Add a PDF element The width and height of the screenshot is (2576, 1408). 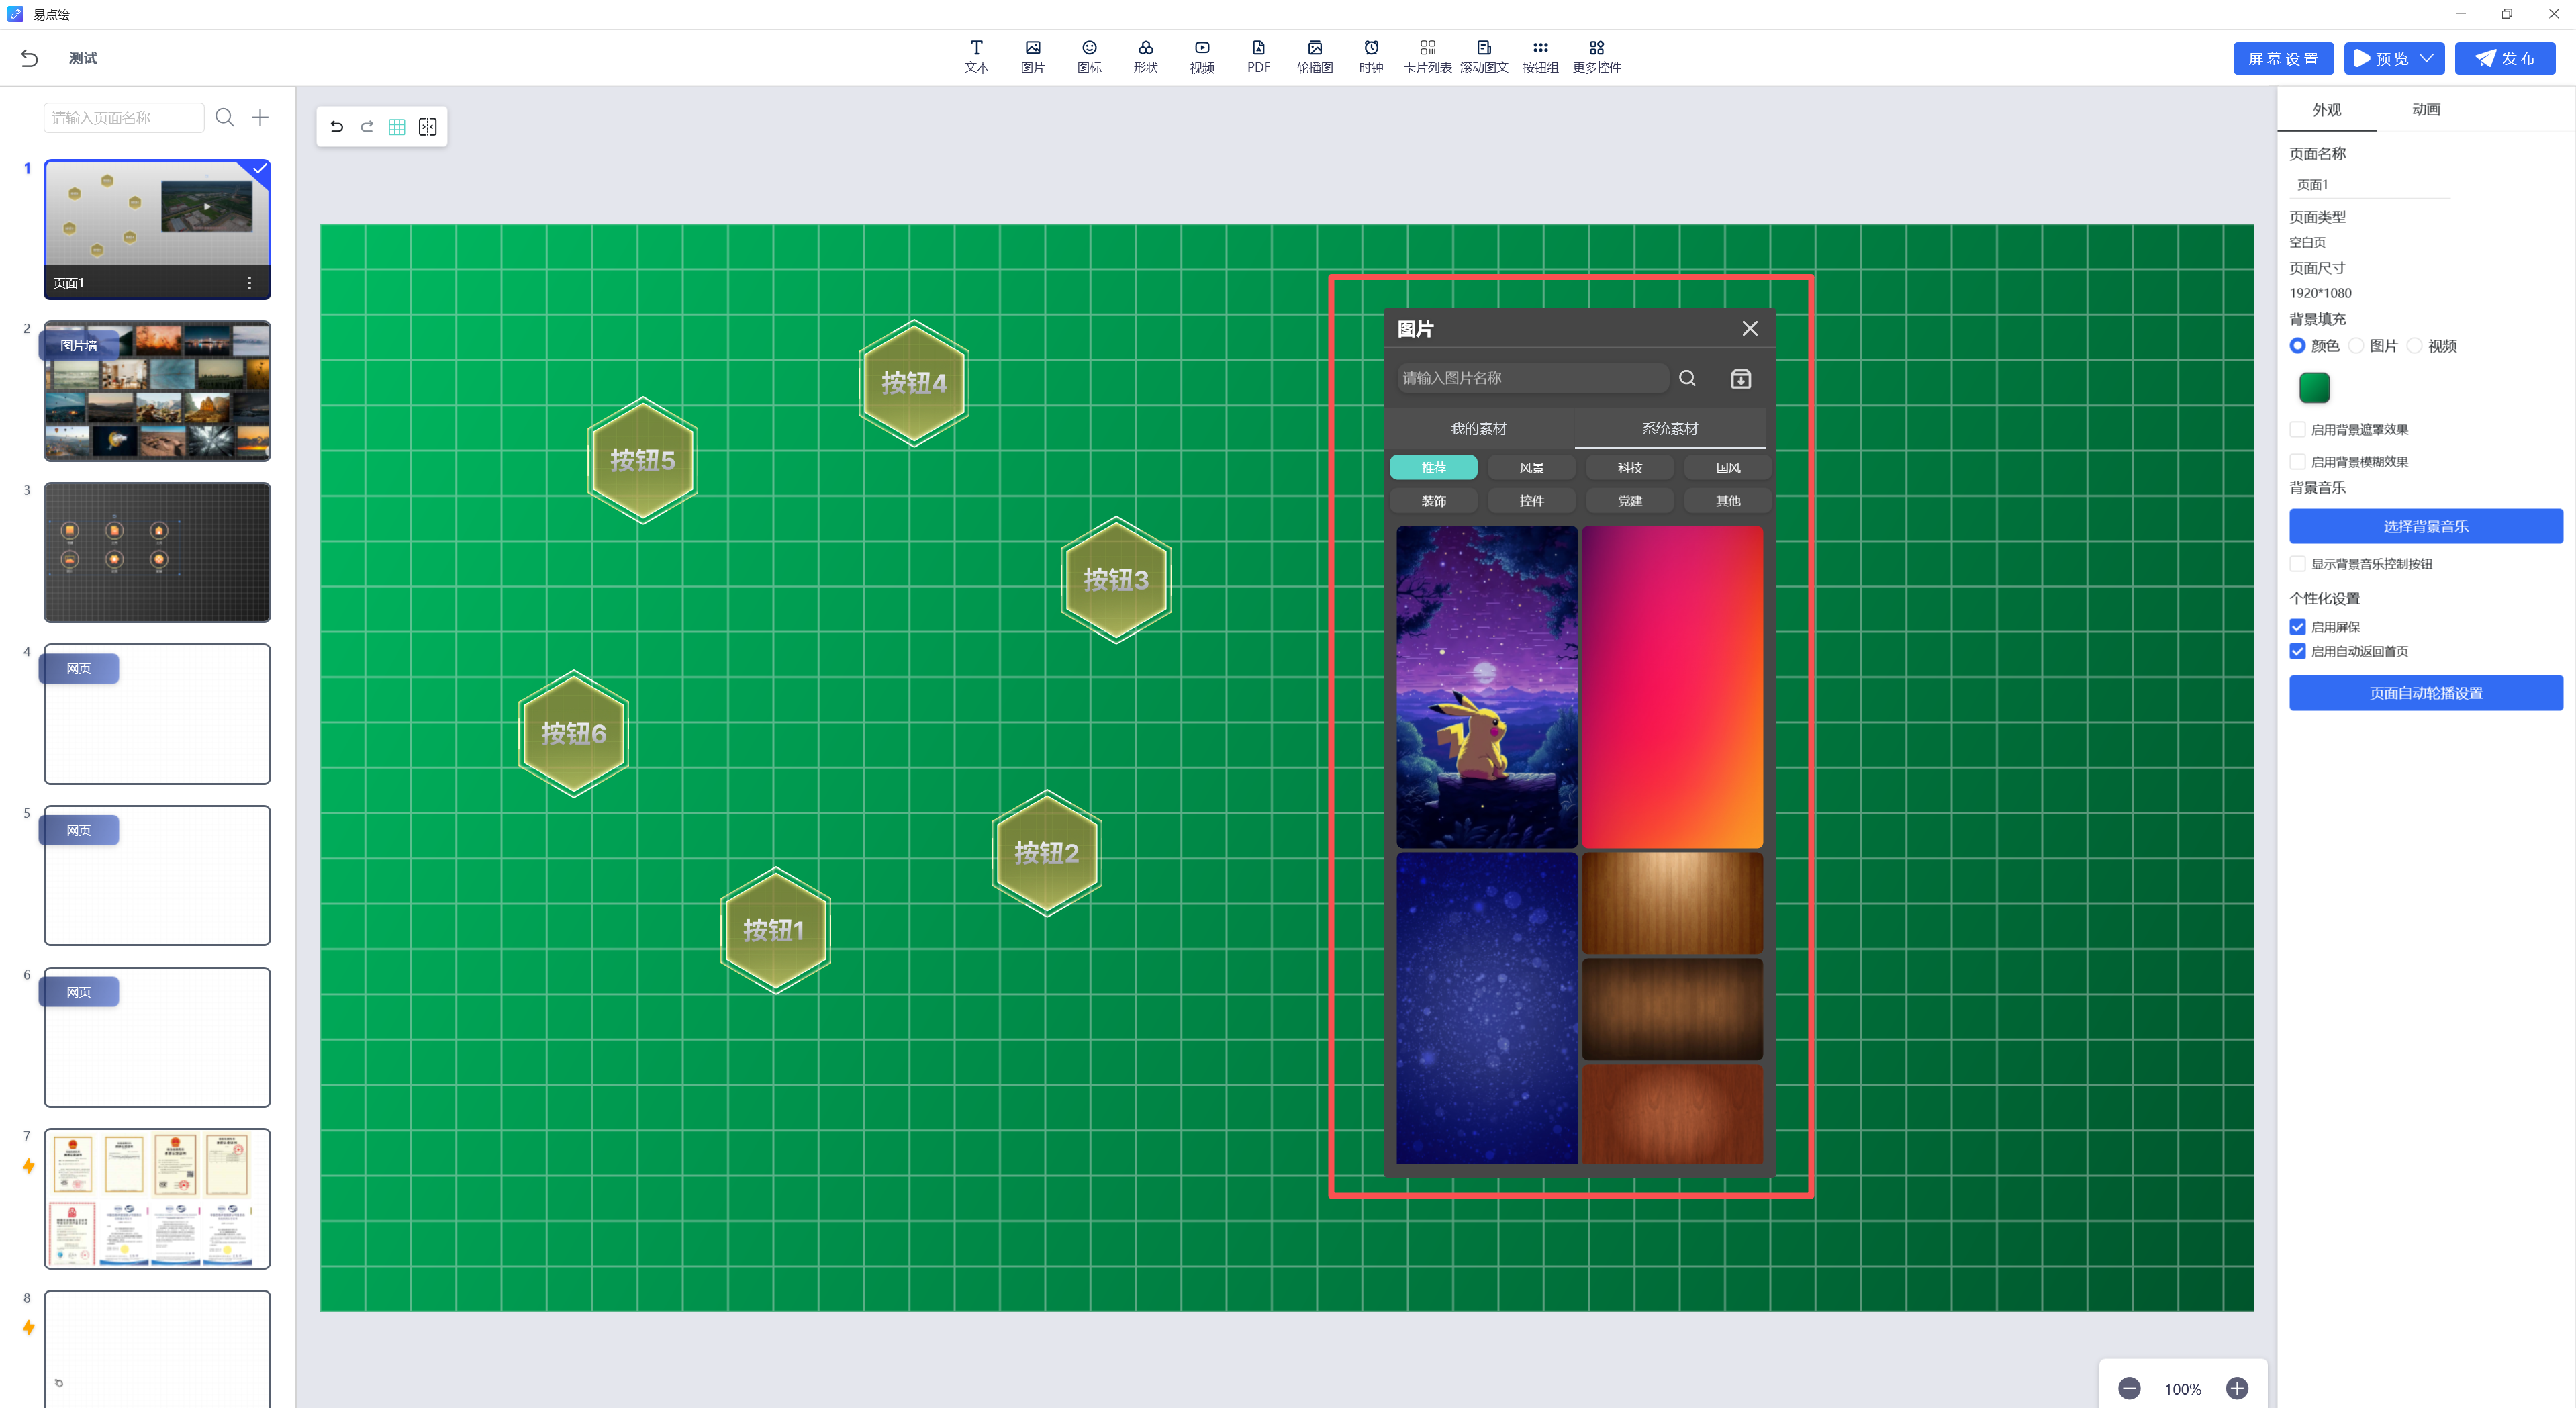tap(1258, 57)
